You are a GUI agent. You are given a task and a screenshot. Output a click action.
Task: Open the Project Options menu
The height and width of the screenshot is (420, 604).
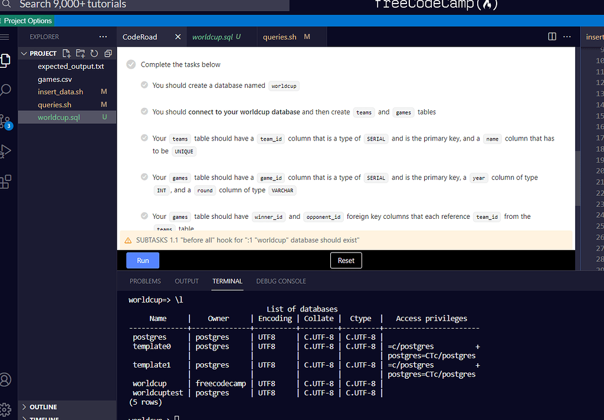[27, 19]
